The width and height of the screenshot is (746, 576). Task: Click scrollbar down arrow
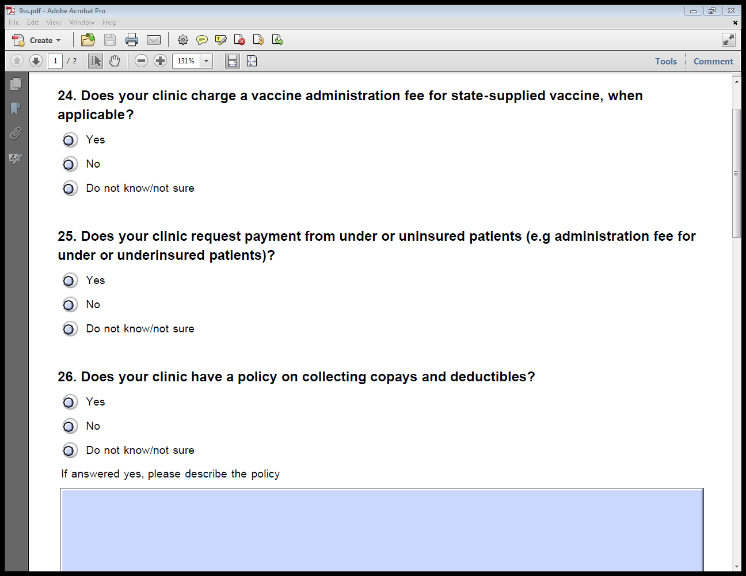(x=736, y=566)
